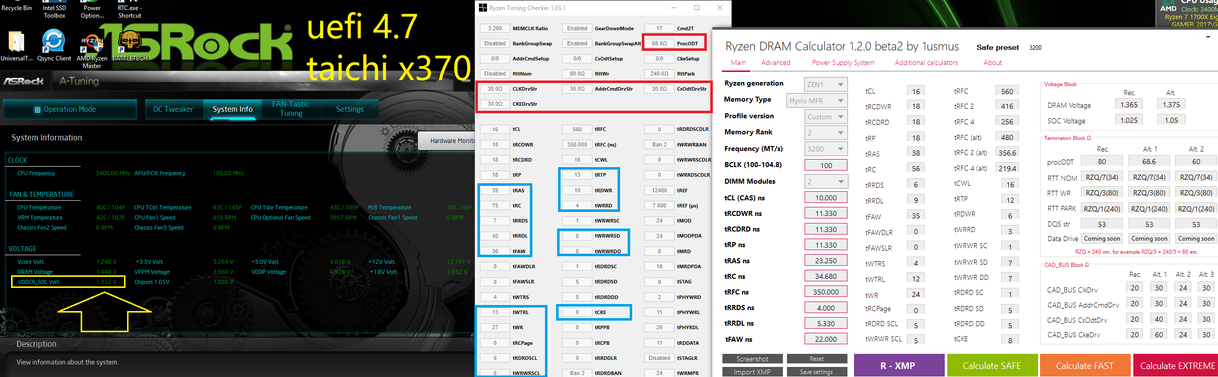The image size is (1218, 377).
Task: Click the green Calculate SAFE button
Action: coord(992,365)
